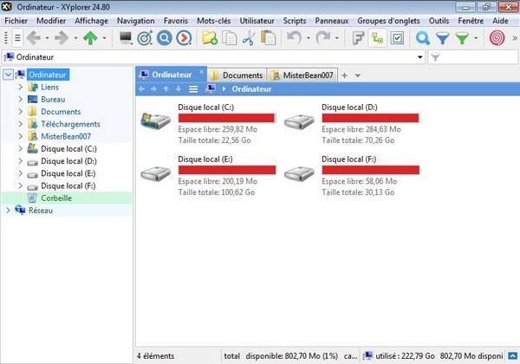Open the Undo dropdown arrow
520x364 pixels.
click(x=308, y=38)
